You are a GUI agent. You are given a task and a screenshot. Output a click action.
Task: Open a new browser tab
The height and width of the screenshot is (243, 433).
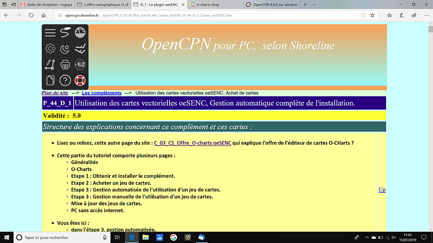point(305,5)
